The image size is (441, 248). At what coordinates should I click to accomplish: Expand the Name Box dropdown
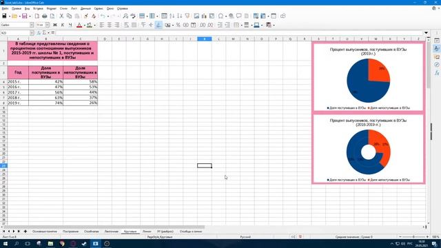tap(32, 33)
